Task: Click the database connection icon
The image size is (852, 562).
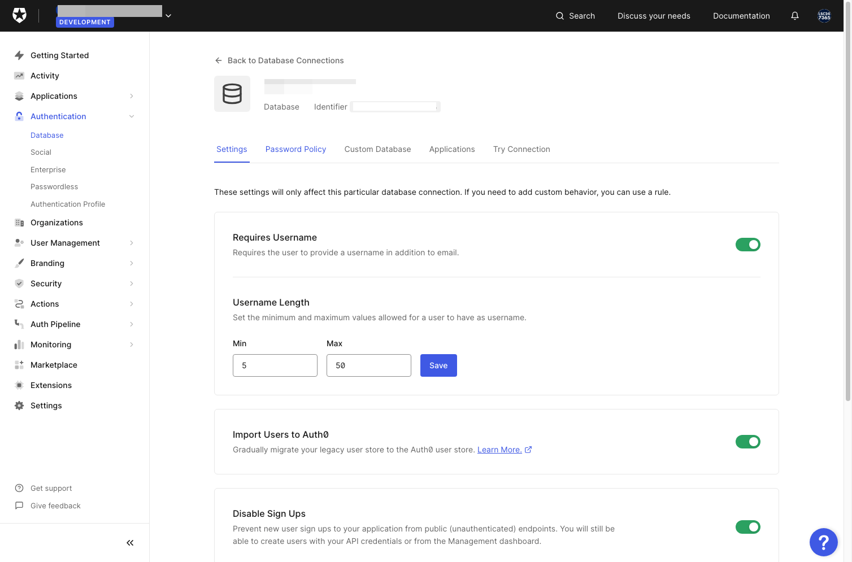Action: (232, 94)
